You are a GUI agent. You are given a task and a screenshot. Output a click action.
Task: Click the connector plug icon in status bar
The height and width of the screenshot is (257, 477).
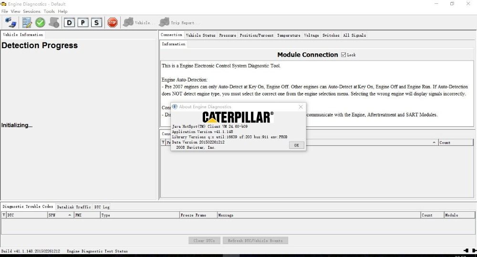(x=470, y=251)
